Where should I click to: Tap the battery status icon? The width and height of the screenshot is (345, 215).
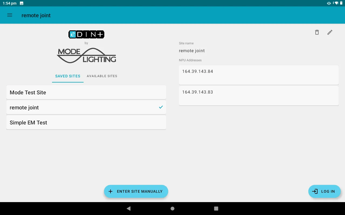341,3
